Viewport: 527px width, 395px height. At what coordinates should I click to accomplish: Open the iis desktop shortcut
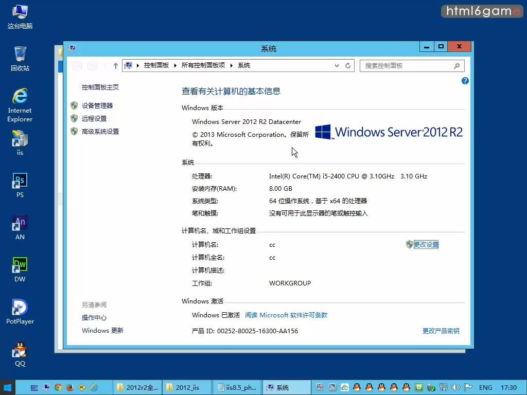point(20,143)
